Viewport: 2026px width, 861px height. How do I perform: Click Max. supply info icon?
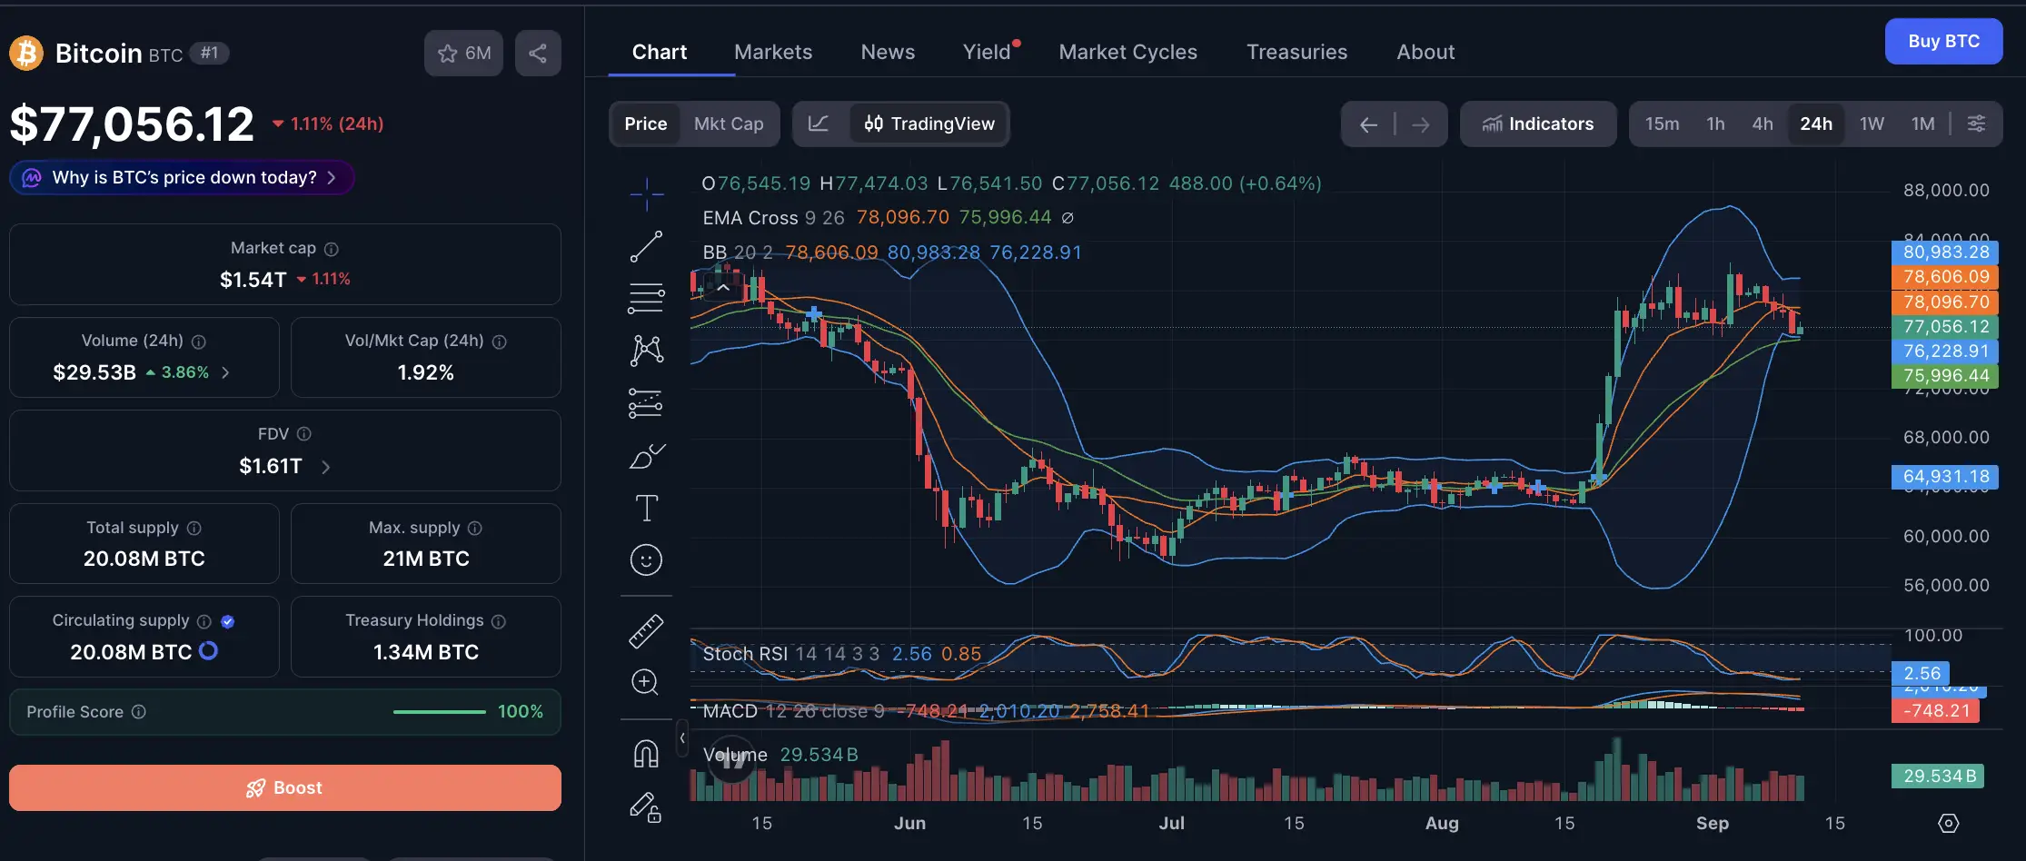(475, 528)
